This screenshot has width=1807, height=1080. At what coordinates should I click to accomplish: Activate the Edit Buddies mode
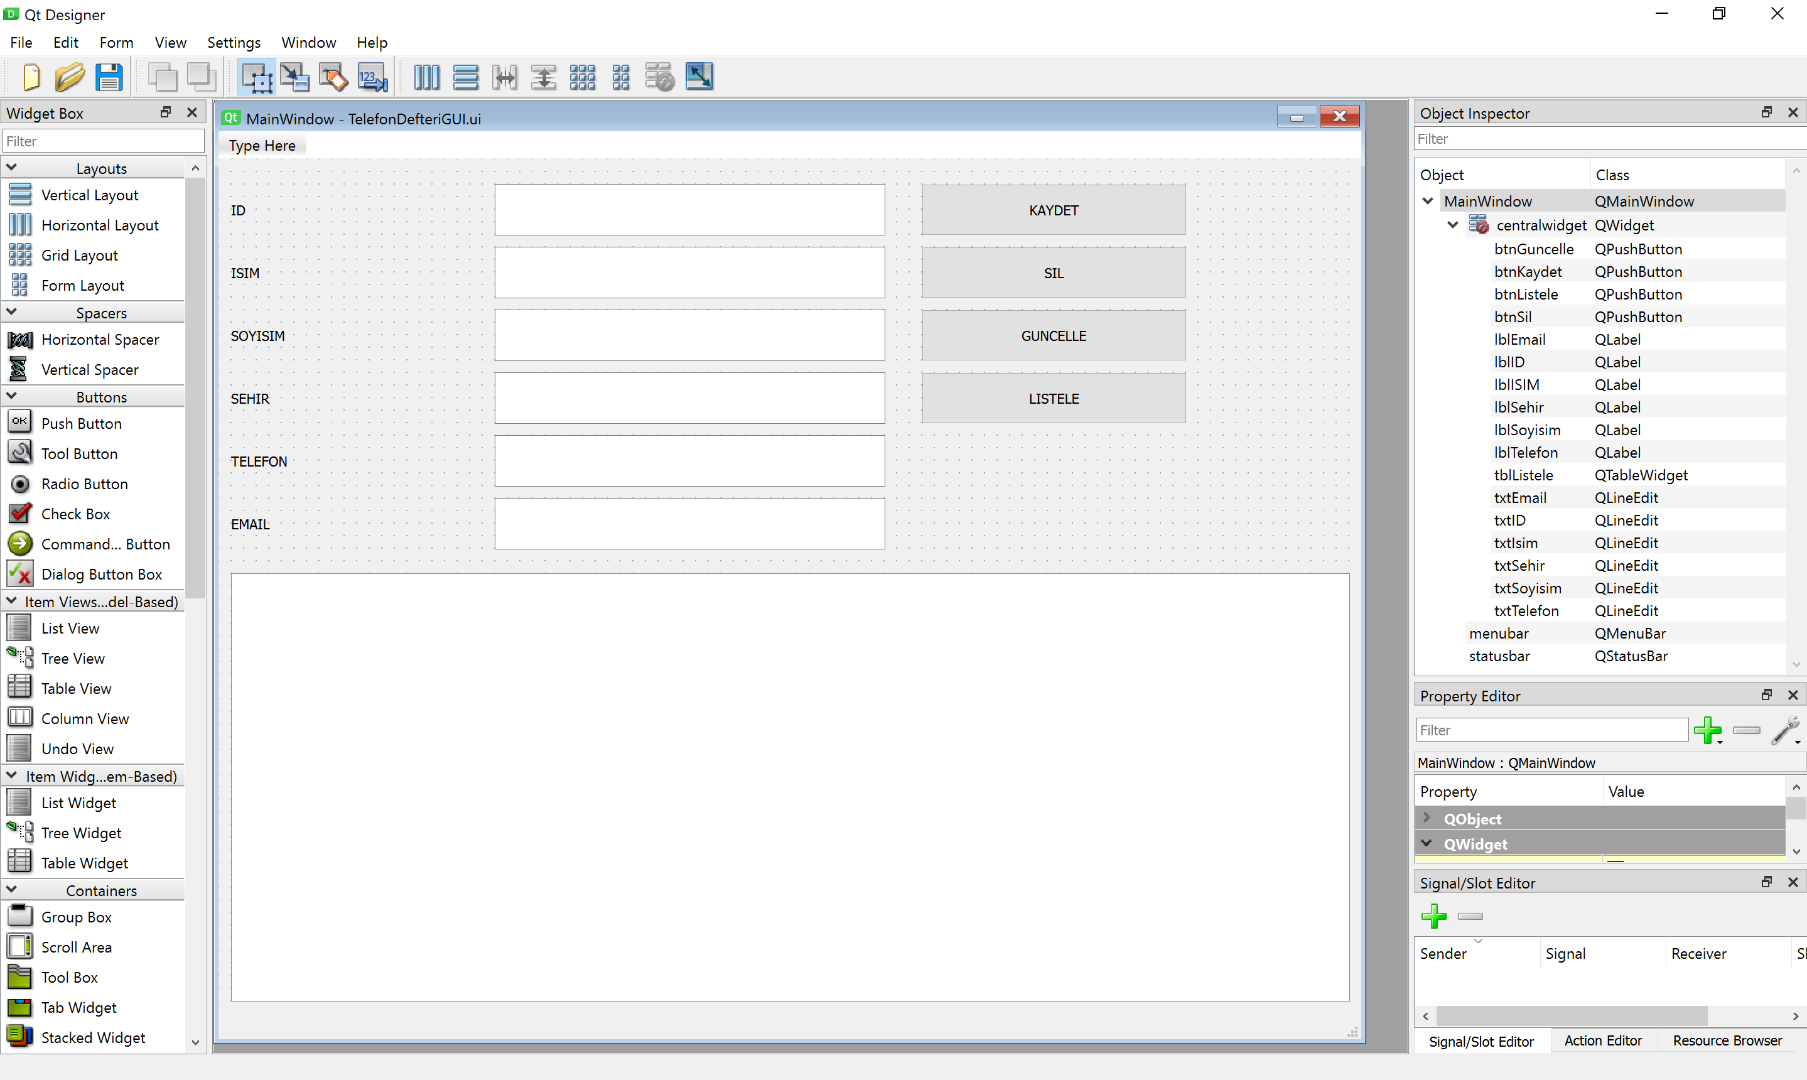click(333, 77)
